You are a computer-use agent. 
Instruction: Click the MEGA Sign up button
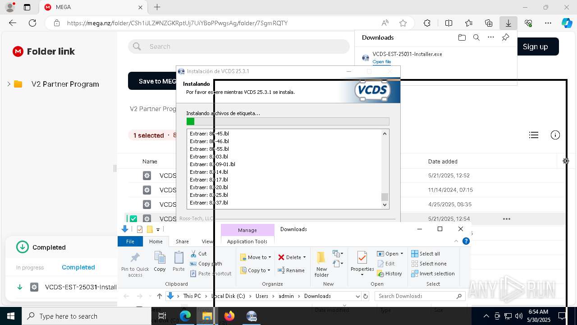coord(536,46)
